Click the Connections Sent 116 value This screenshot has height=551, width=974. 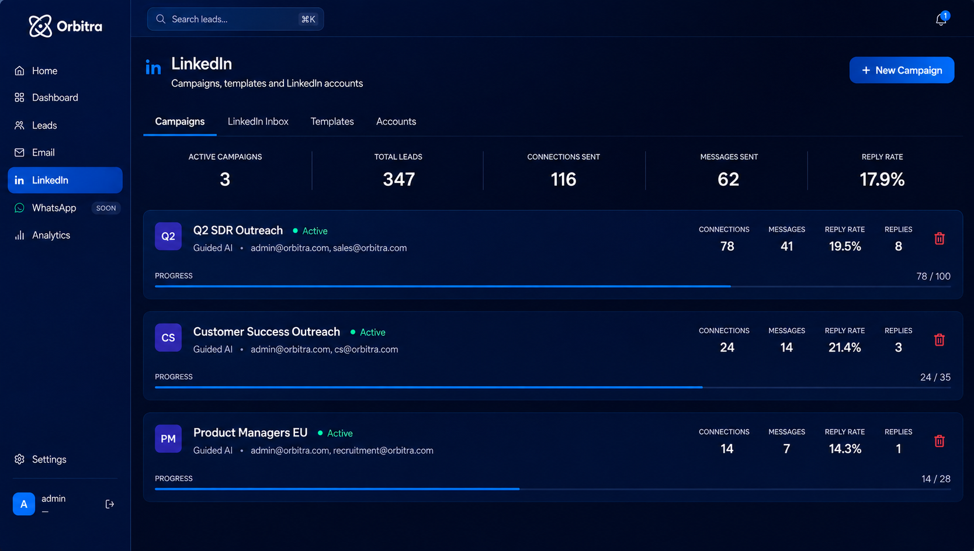point(563,179)
